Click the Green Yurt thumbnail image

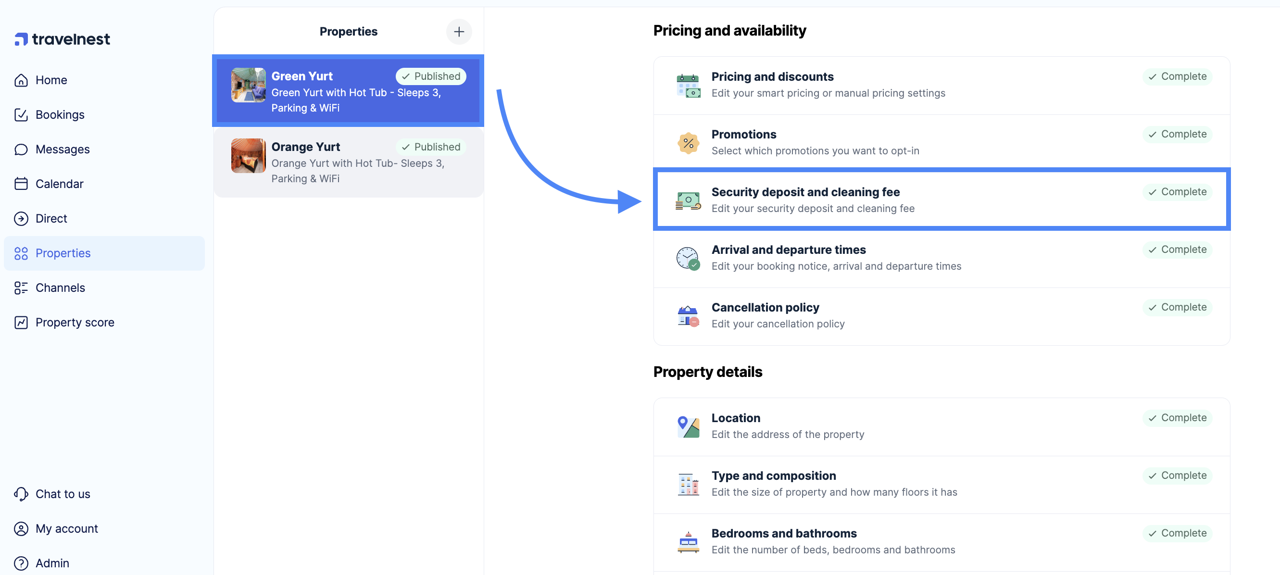(x=248, y=85)
